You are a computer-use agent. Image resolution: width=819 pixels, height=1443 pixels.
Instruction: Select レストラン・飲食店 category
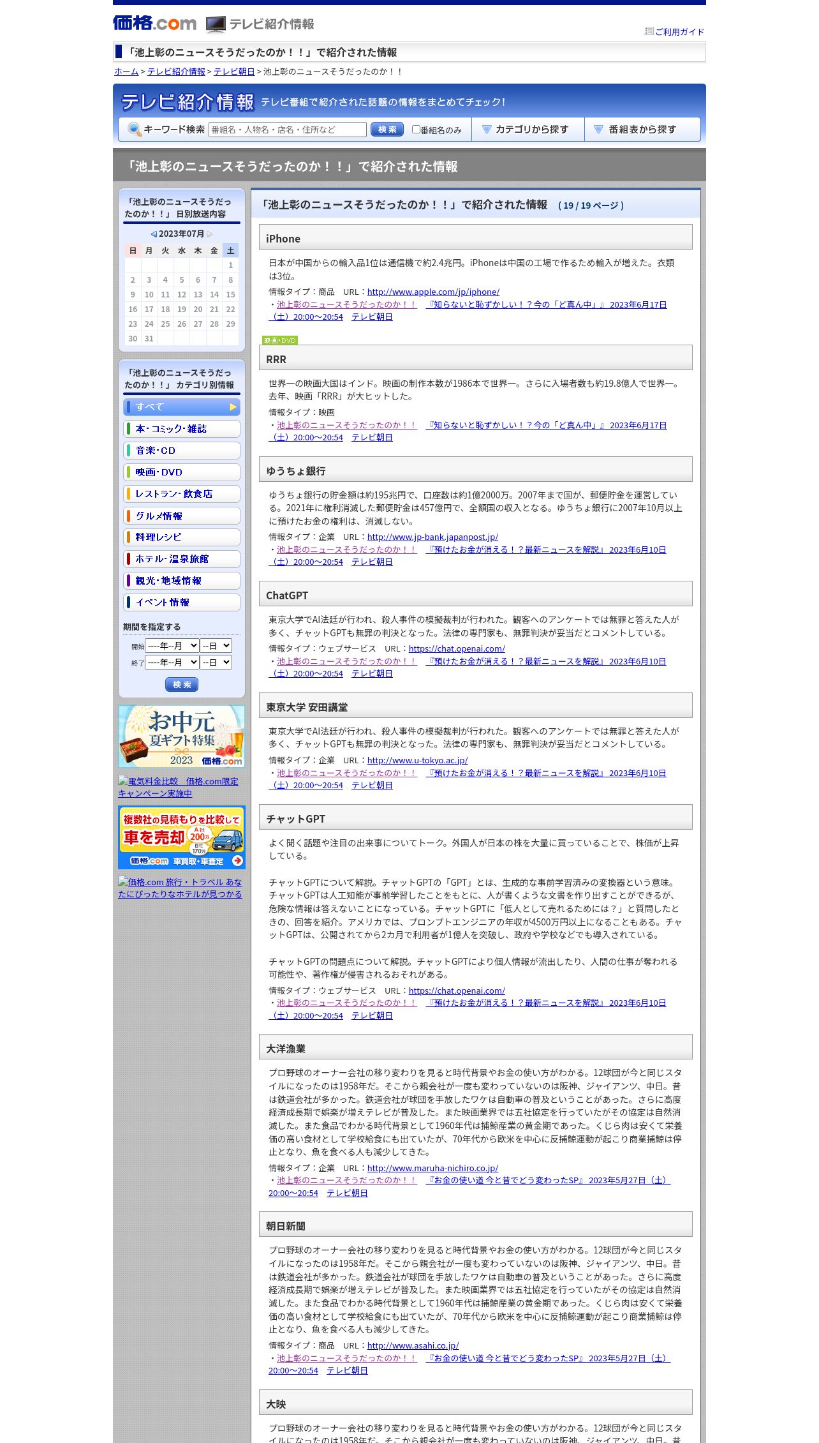tap(182, 494)
